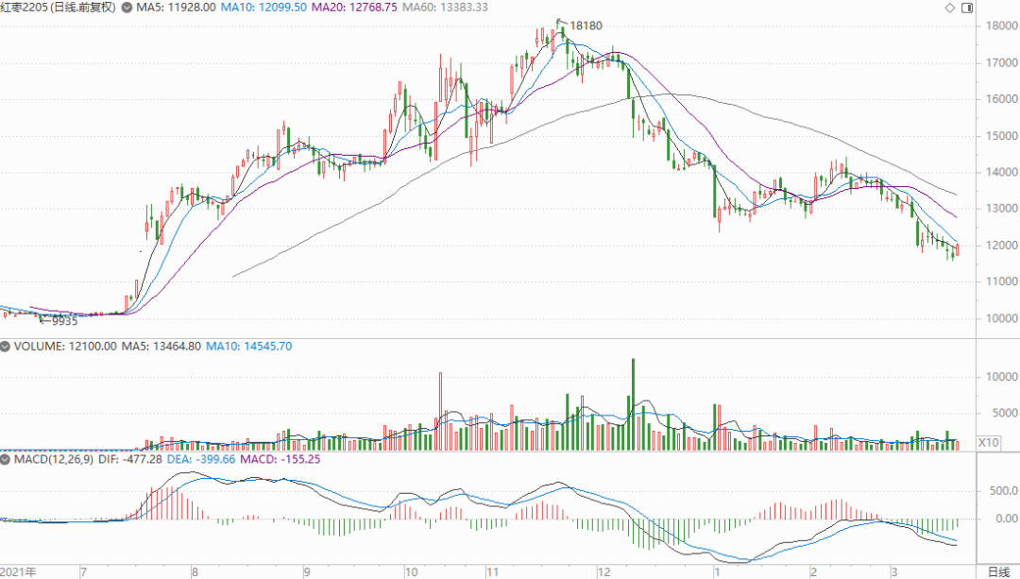Select the MA5: 11928.00 price indicator label
Viewport: 1020px width, 579px height.
tap(176, 8)
